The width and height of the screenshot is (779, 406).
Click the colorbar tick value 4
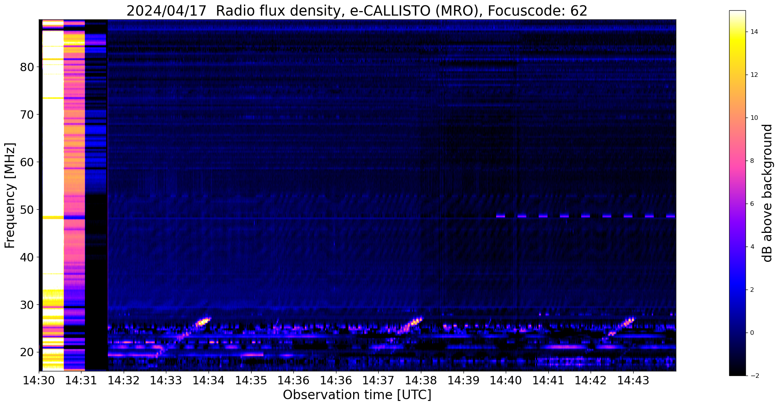tap(752, 247)
